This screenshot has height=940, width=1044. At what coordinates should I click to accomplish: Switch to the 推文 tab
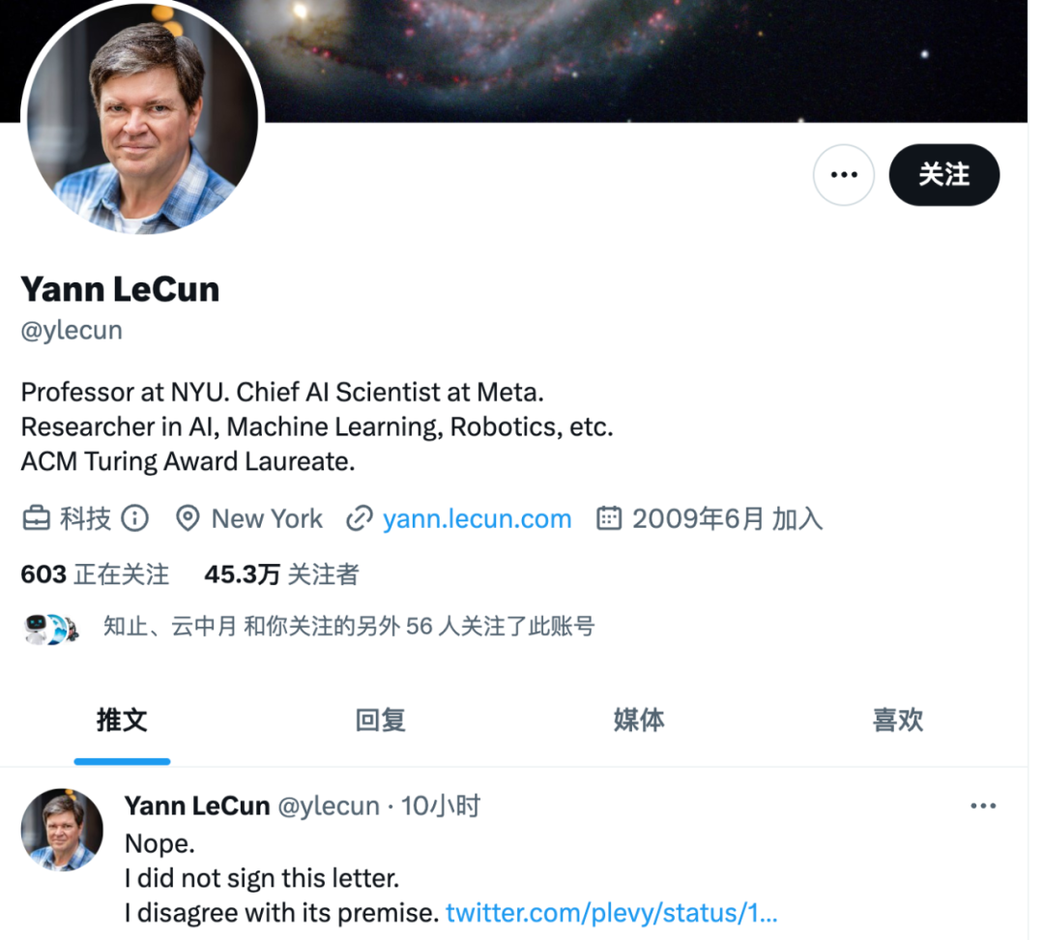coord(122,720)
